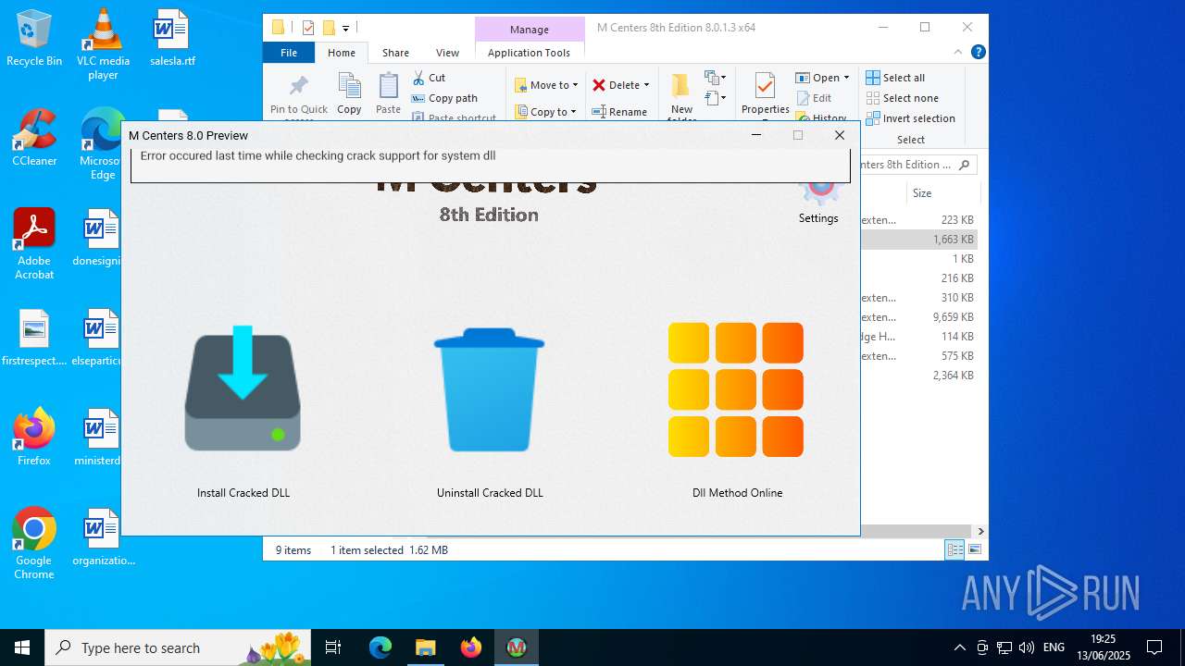Open the firstrespect file on desktop

34,338
